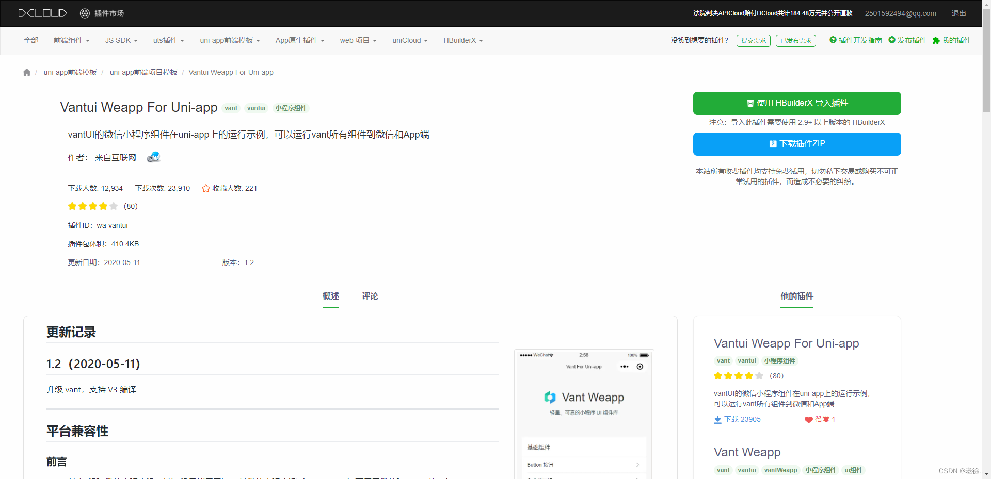Click the 下载插件ZIP button
Image resolution: width=991 pixels, height=479 pixels.
click(797, 144)
